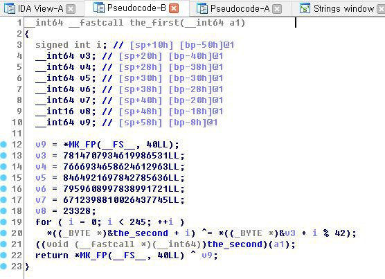This screenshot has width=385, height=279.
Task: Toggle breakpoint dot on line 19
Action: (3, 222)
